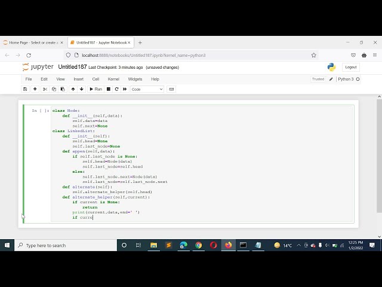Screen dimensions: 382x287
Task: Click the edit mode pencil icon
Action: [x=331, y=79]
